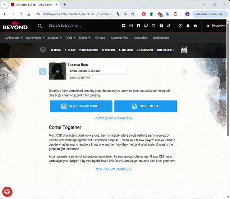Click the notifications bell icon
The width and height of the screenshot is (230, 199).
pos(188,26)
